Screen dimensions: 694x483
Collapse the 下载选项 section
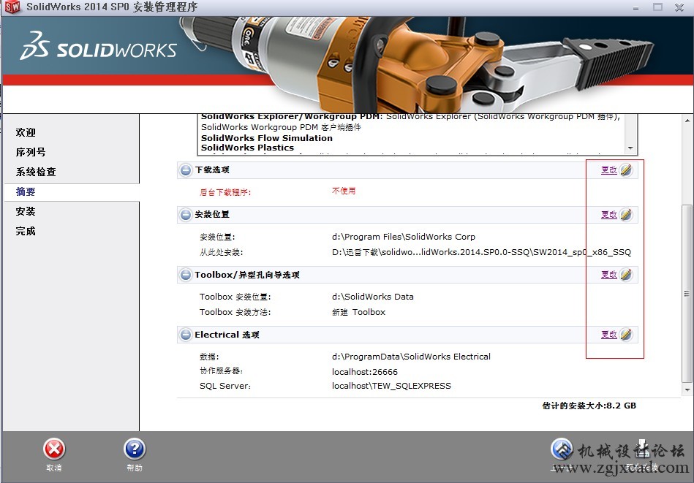click(186, 170)
